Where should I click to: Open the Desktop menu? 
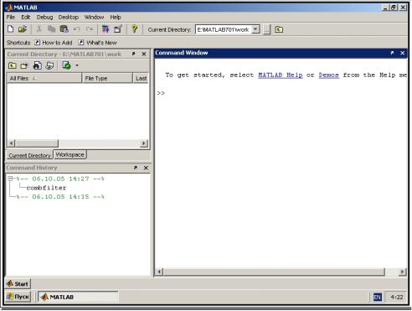click(x=69, y=18)
